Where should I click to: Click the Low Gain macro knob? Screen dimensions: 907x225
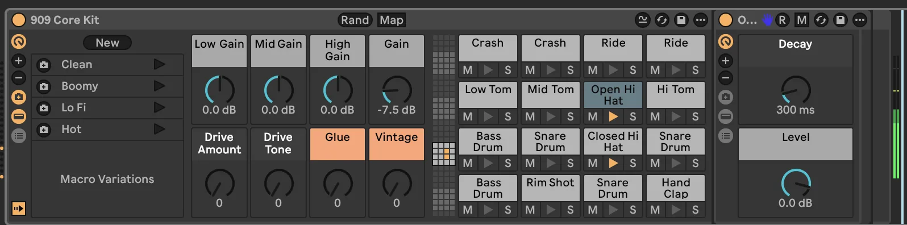click(x=219, y=90)
